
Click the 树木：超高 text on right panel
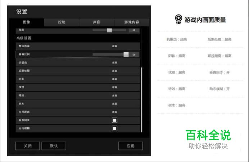click(x=177, y=105)
